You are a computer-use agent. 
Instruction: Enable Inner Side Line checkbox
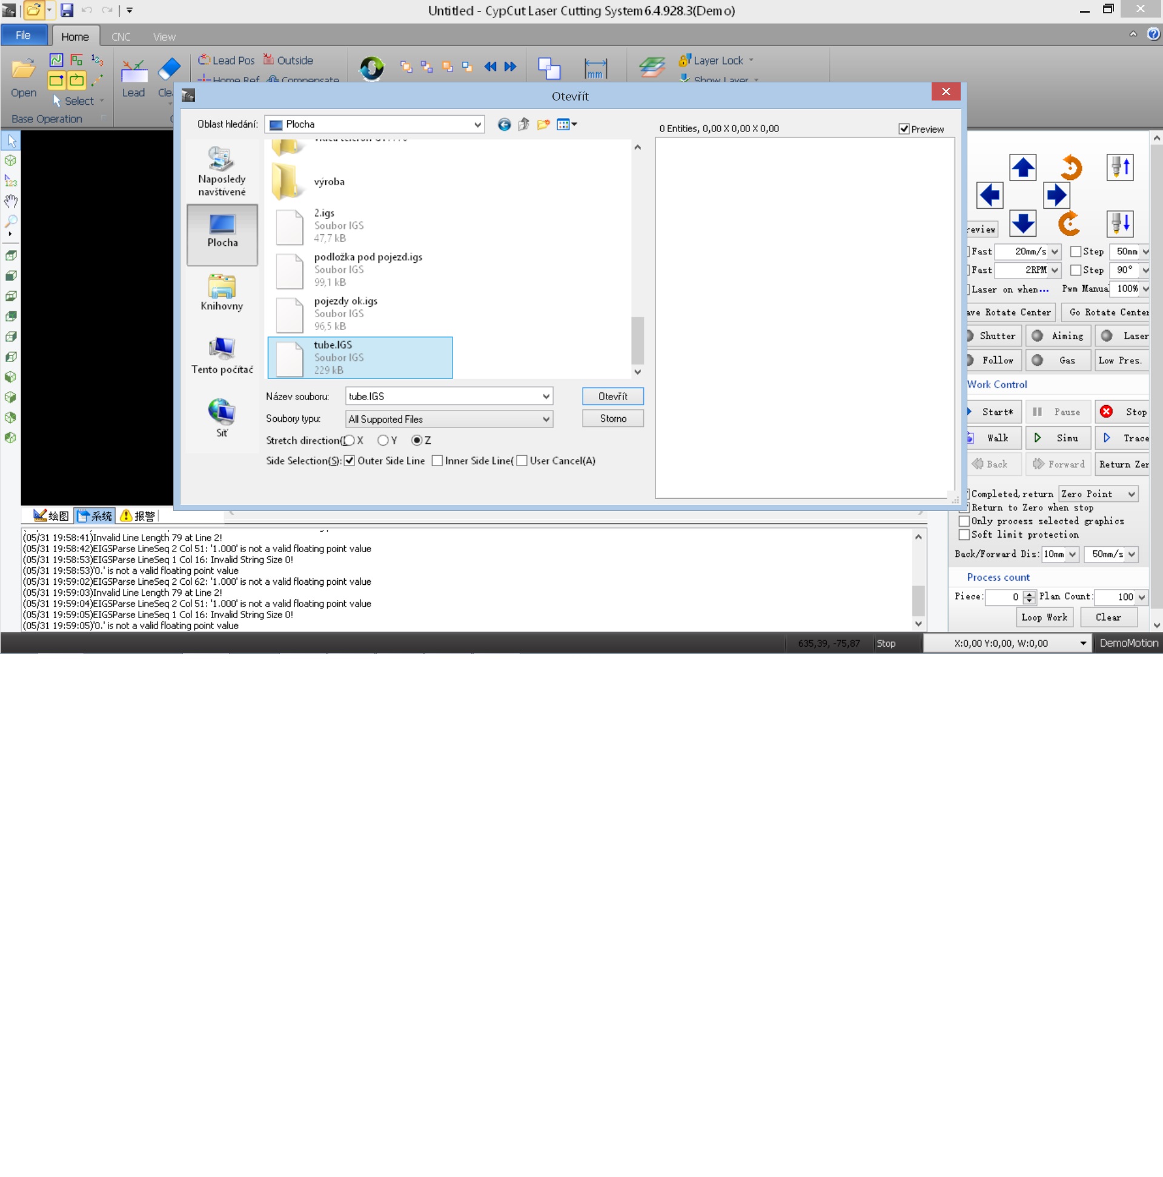coord(437,461)
